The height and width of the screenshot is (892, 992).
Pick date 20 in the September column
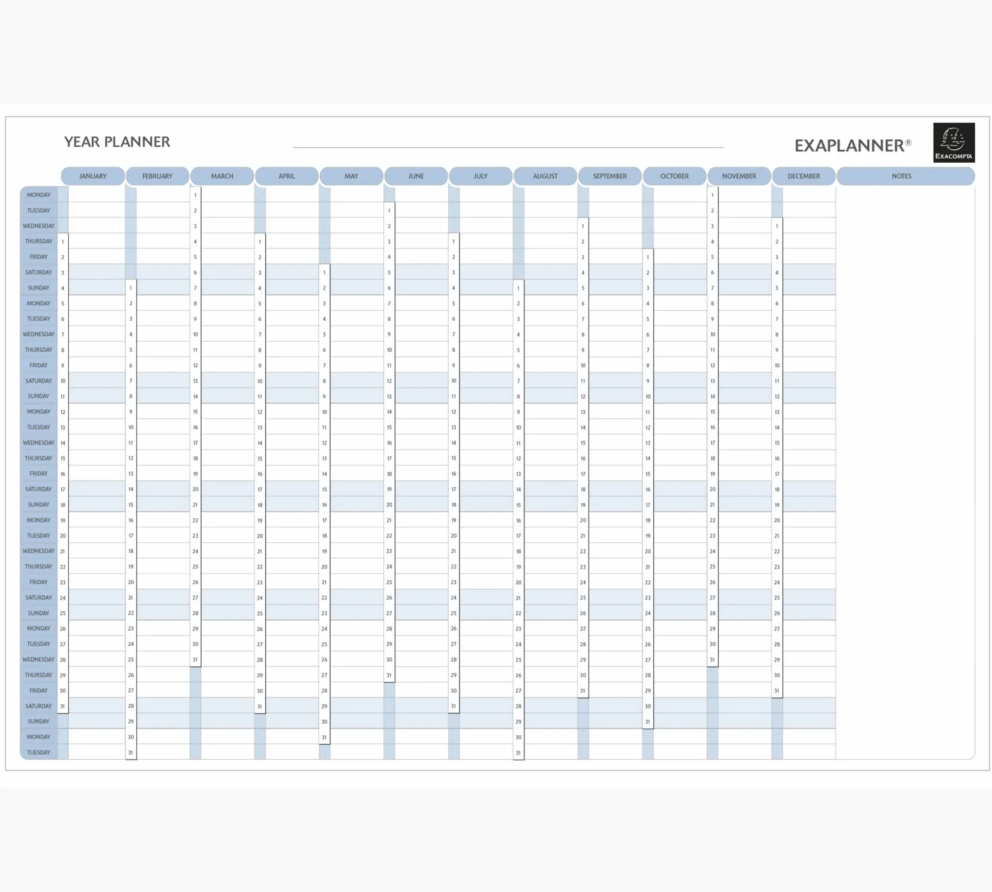(583, 521)
